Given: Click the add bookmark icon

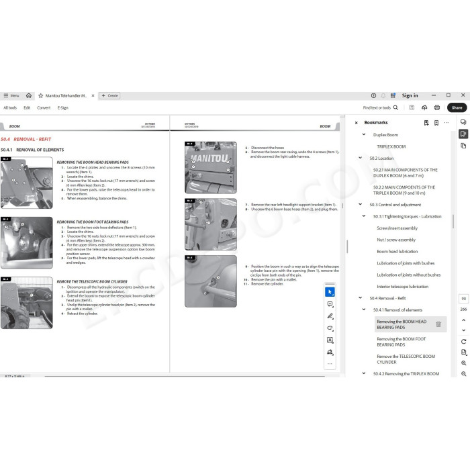Looking at the screenshot, I should click(x=426, y=123).
